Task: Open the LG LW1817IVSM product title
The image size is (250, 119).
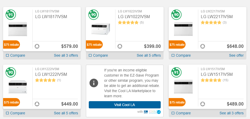Action: (51, 17)
